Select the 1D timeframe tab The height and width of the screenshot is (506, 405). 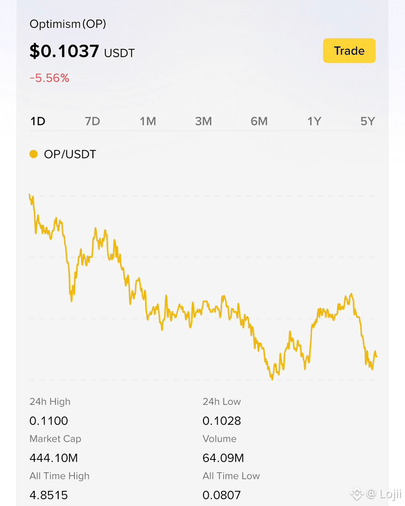(38, 121)
